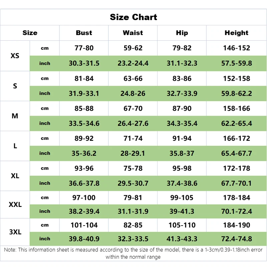The height and width of the screenshot is (267, 267).
Task: Select the Bust column header
Action: pos(84,33)
